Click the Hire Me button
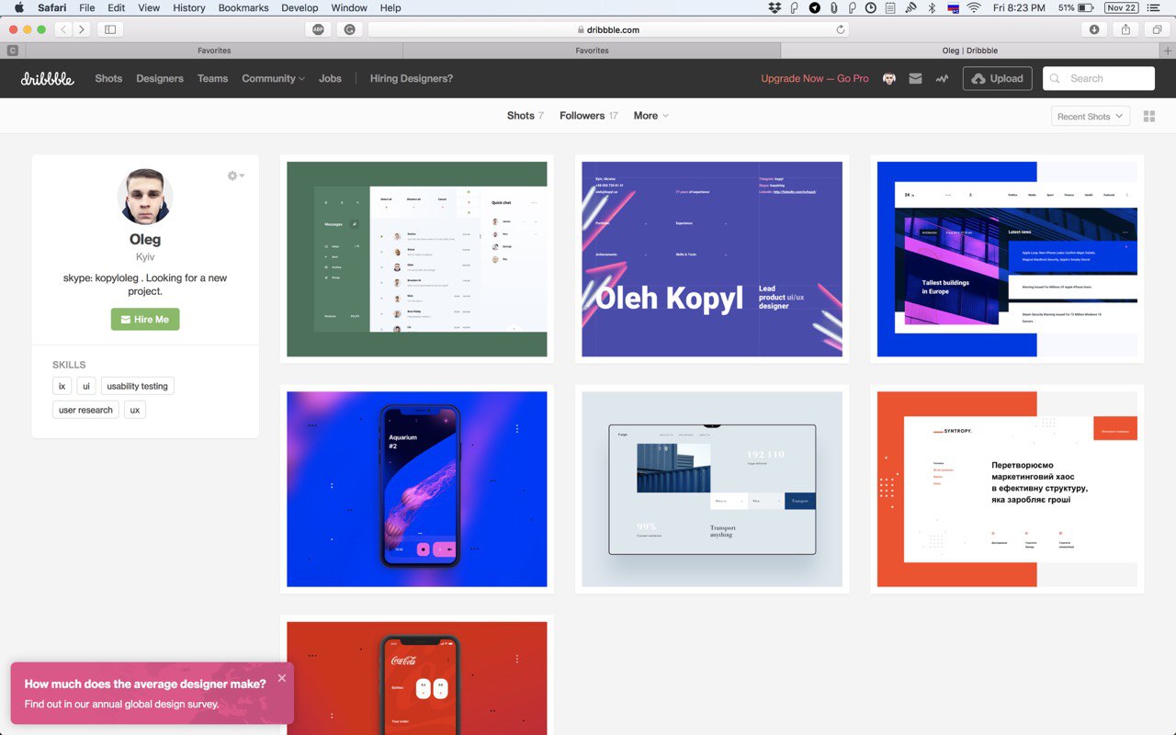The height and width of the screenshot is (735, 1176). [x=145, y=319]
